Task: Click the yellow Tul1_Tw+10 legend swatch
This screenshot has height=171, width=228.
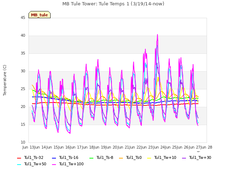Action: (x=149, y=158)
